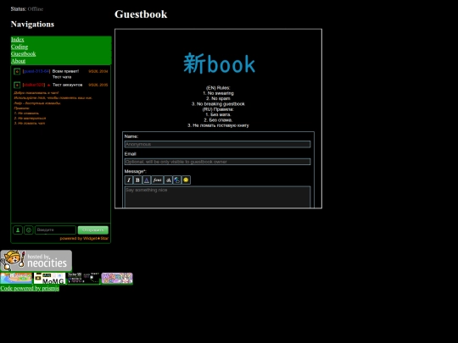This screenshot has width=458, height=343.
Task: Visit the About page
Action: (x=18, y=61)
